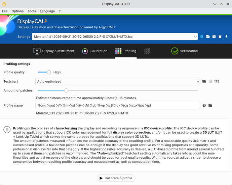Click in the Profile name input field
The height and width of the screenshot is (185, 232).
pyautogui.click(x=118, y=106)
